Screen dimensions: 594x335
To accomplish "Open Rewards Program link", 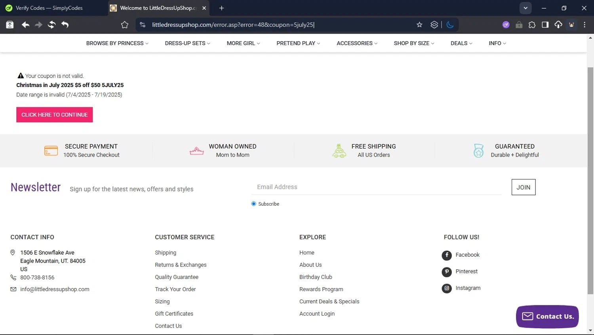I will [x=321, y=290].
